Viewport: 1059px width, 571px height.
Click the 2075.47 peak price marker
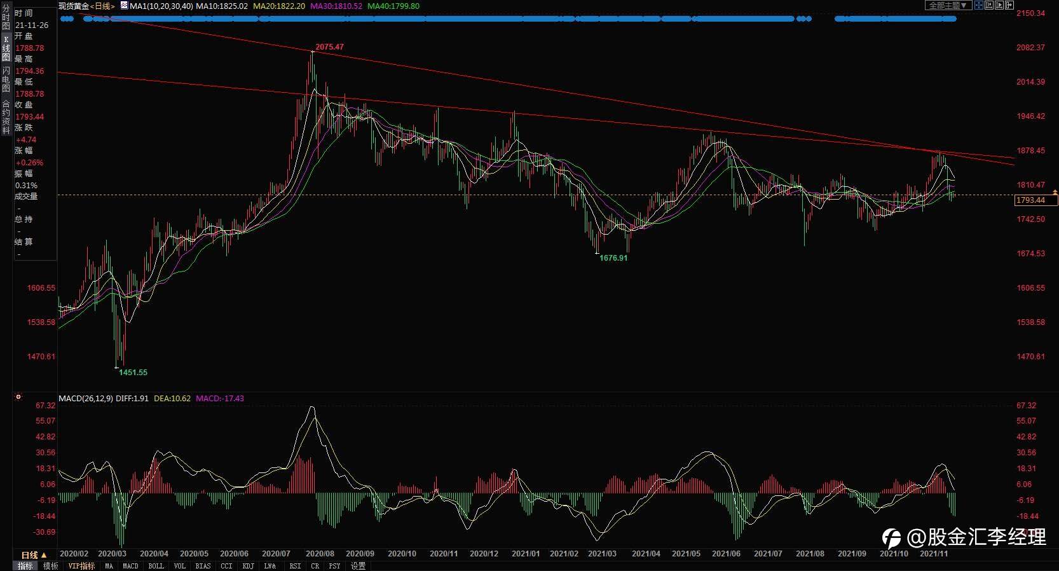coord(329,47)
